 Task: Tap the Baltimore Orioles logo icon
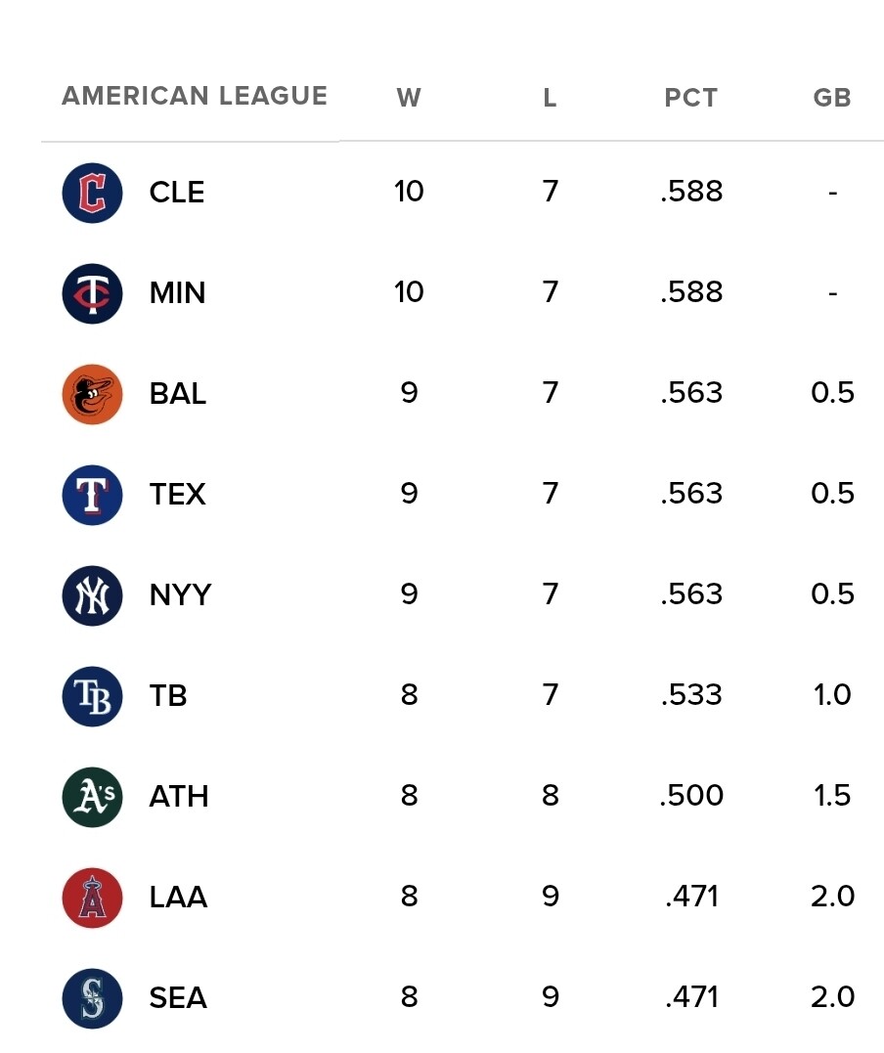click(x=92, y=394)
